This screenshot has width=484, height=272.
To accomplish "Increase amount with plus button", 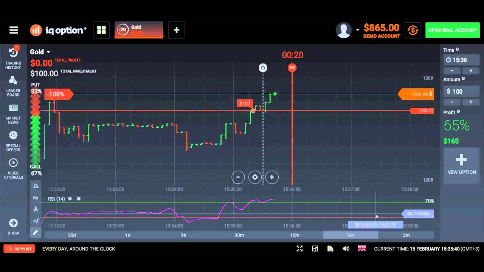I will pos(471,102).
